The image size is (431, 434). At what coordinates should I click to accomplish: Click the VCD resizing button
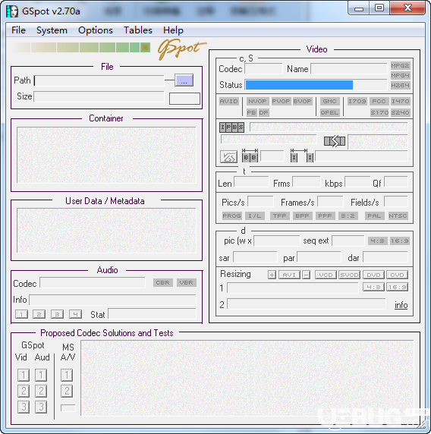click(326, 275)
